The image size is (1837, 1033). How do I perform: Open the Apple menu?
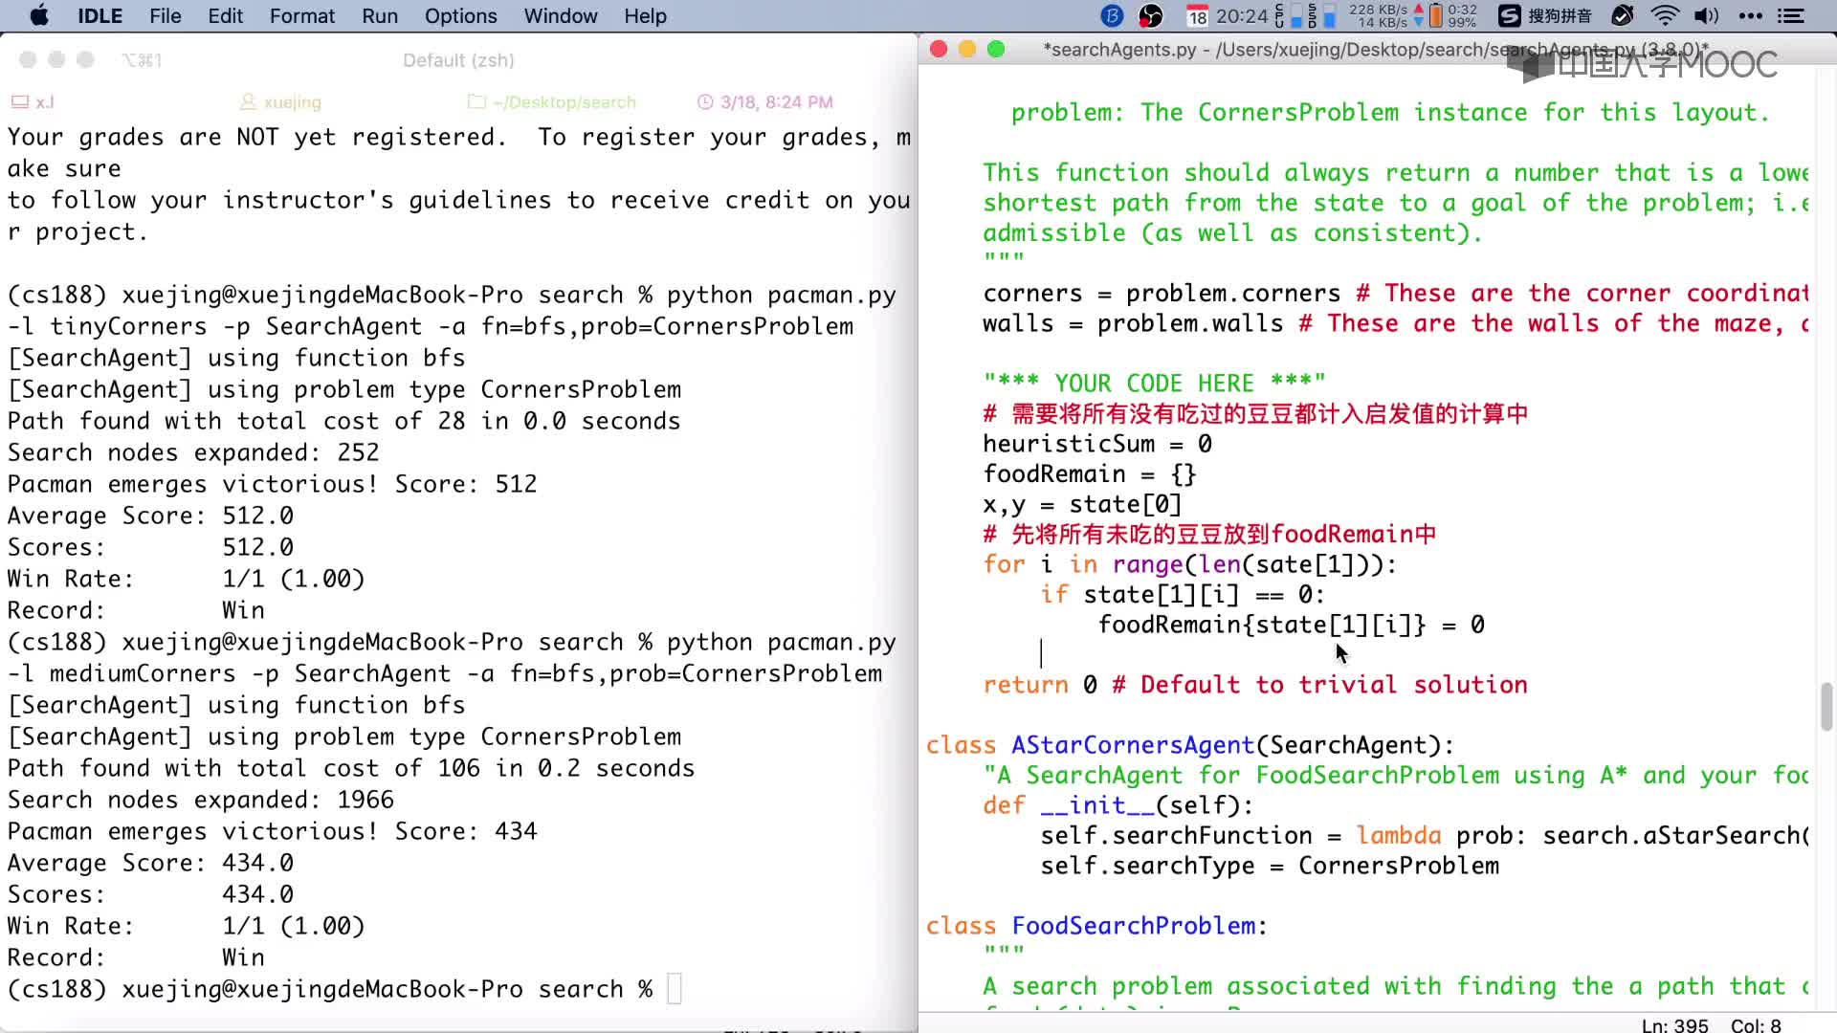pos(39,15)
